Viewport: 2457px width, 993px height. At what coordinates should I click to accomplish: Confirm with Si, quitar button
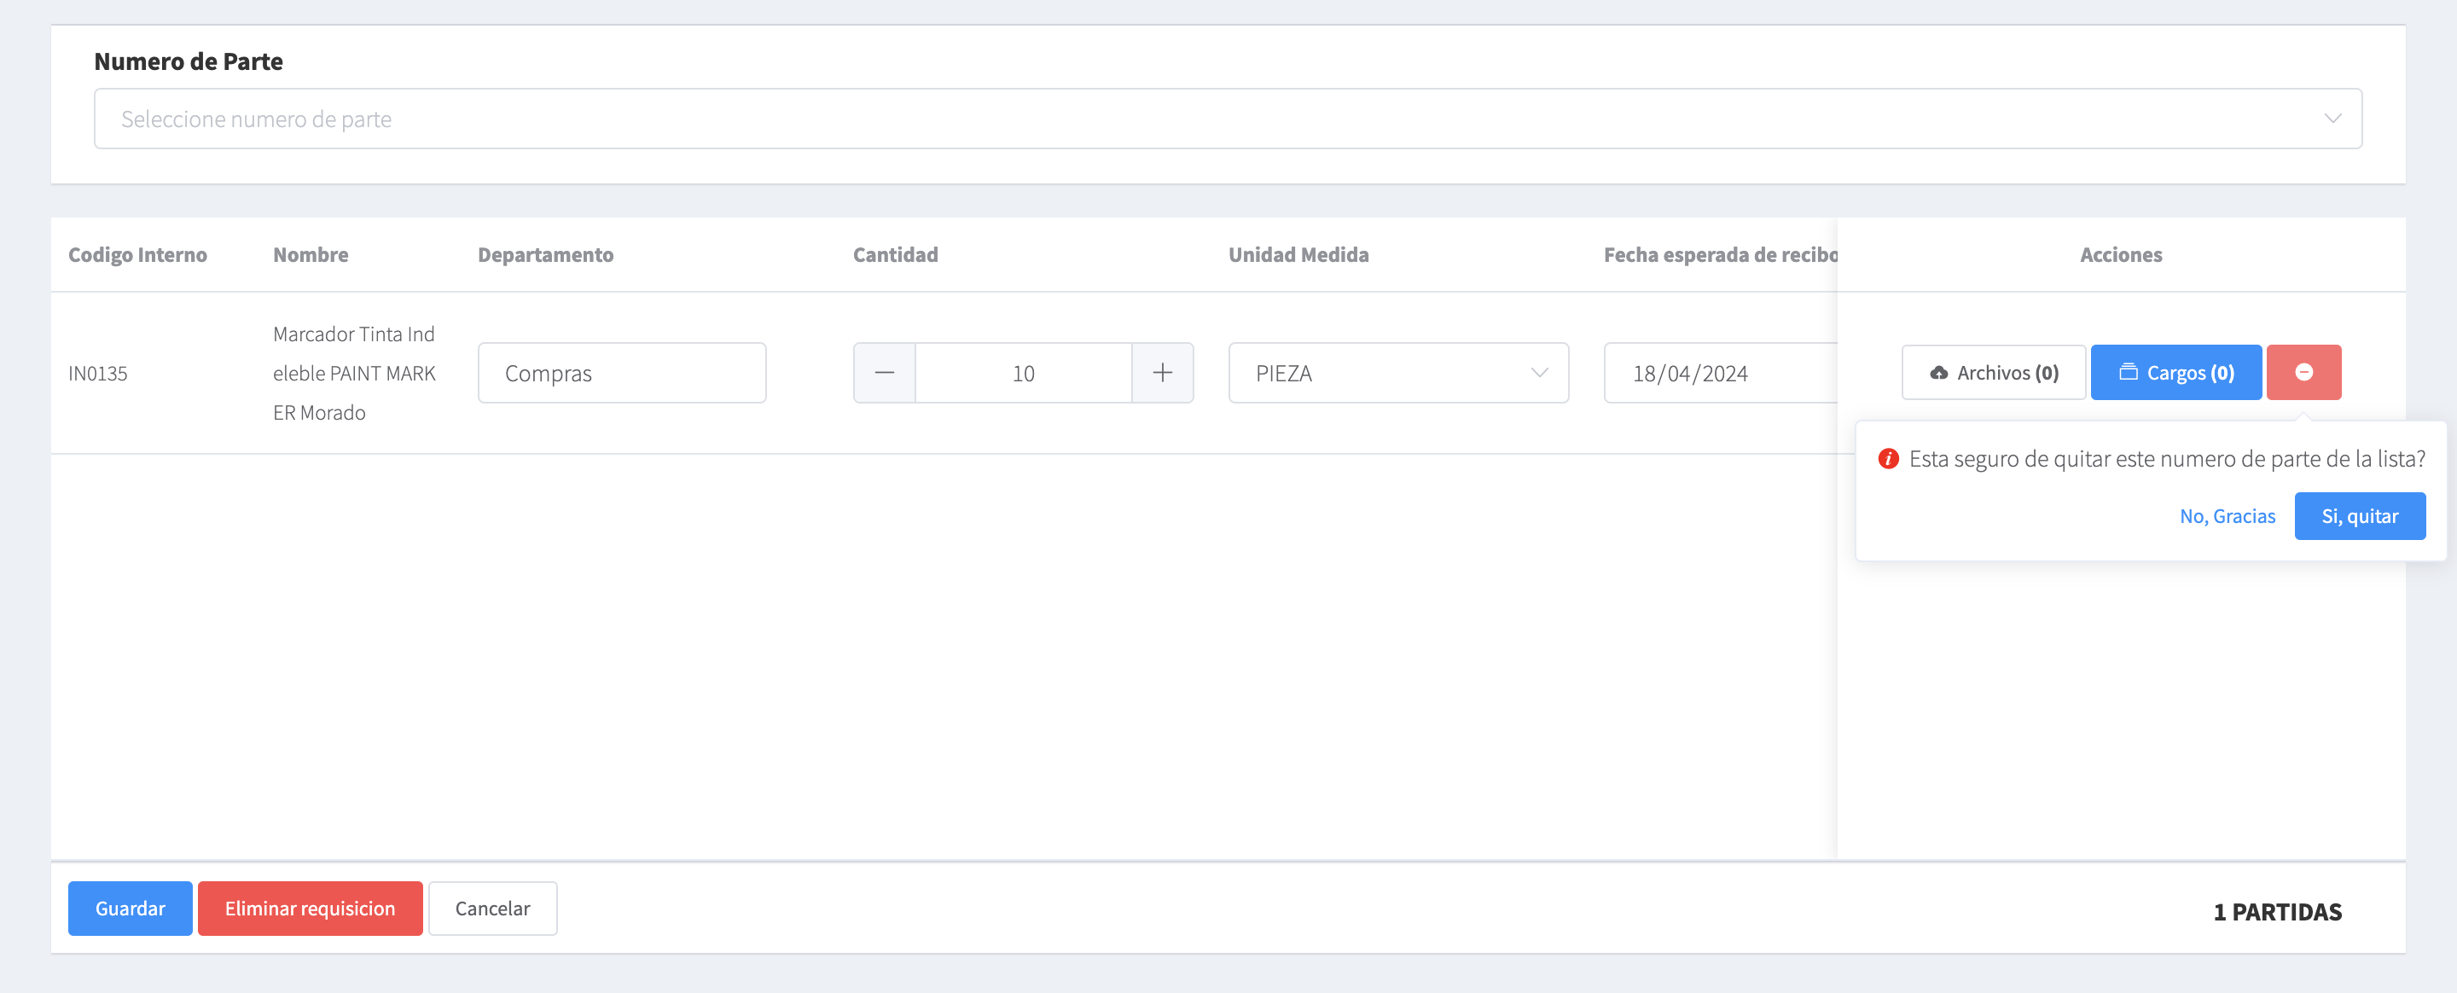click(x=2359, y=516)
